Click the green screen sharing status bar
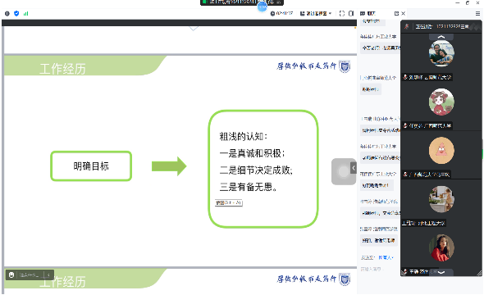Image resolution: width=484 pixels, height=295 pixels. [242, 2]
